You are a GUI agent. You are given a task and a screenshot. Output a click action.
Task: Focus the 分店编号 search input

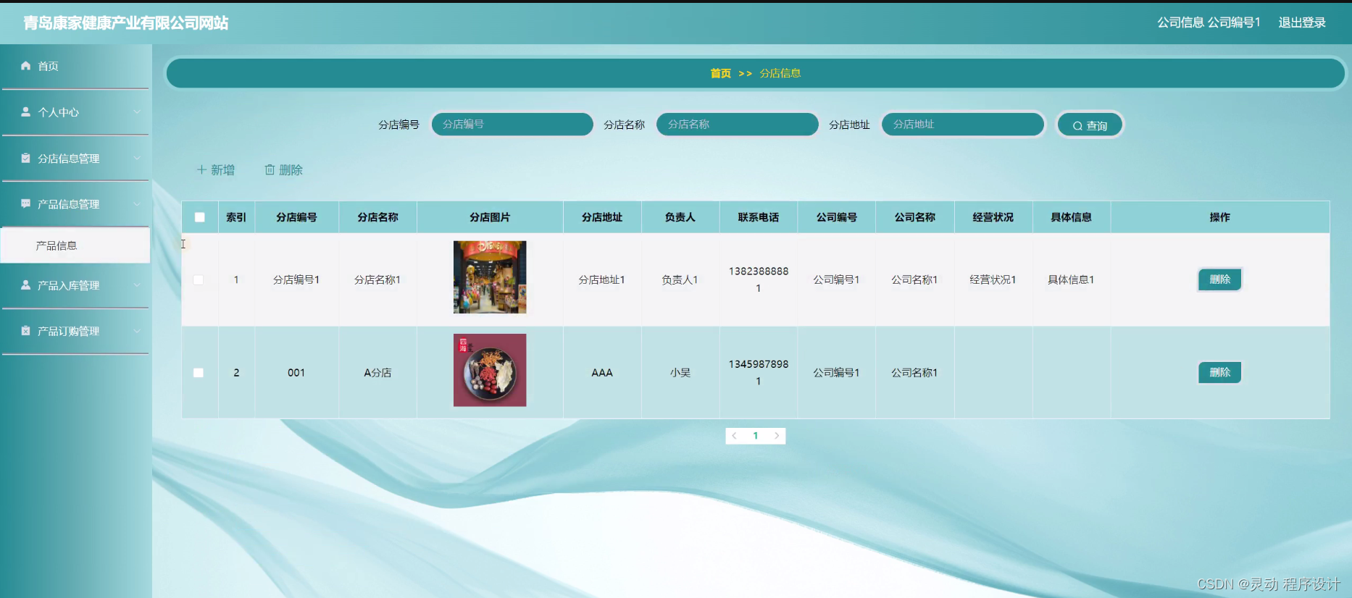[512, 124]
